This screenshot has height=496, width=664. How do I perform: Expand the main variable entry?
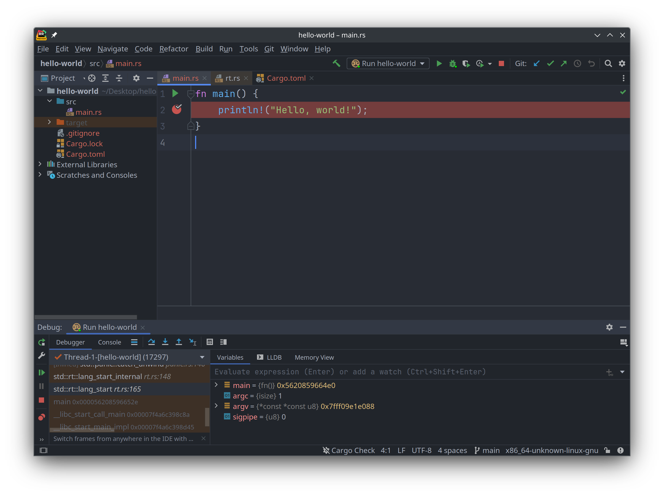coord(217,386)
